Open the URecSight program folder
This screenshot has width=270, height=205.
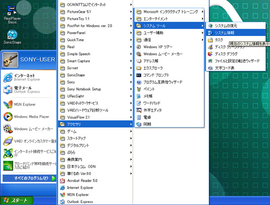(95, 96)
